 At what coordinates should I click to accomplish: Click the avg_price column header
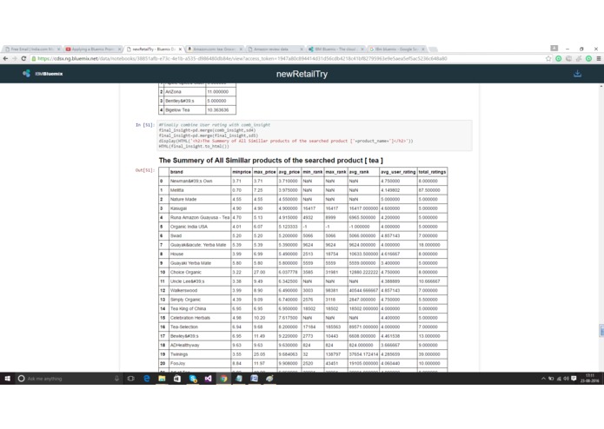pyautogui.click(x=289, y=172)
